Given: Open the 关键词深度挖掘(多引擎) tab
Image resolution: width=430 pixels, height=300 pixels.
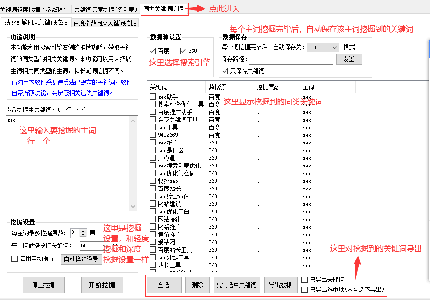Looking at the screenshot, I should (x=105, y=10).
